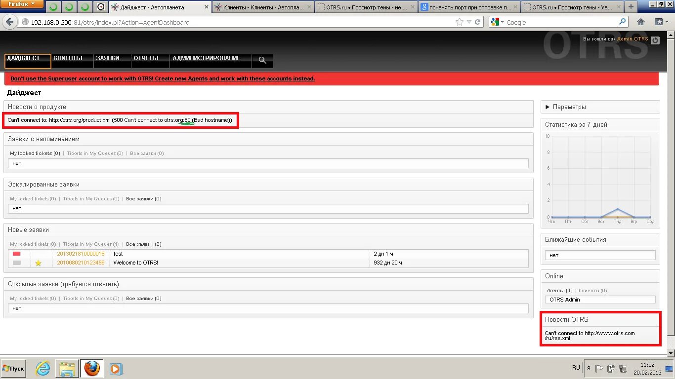This screenshot has height=379, width=675.
Task: Open the URL history dropdown arrow
Action: [x=469, y=22]
